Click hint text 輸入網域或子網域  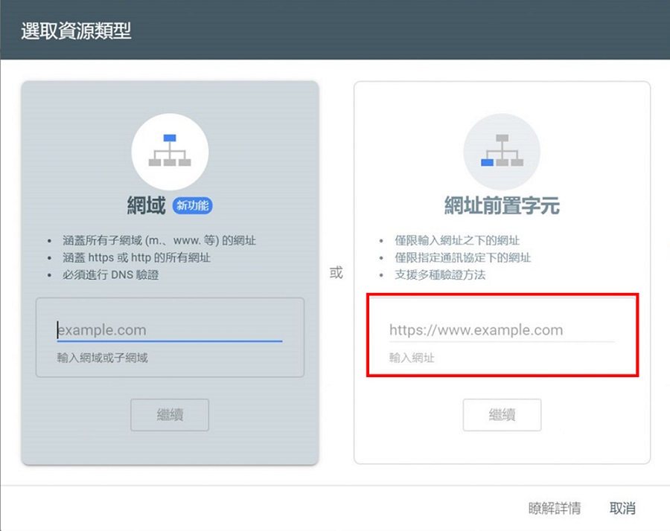pyautogui.click(x=103, y=358)
